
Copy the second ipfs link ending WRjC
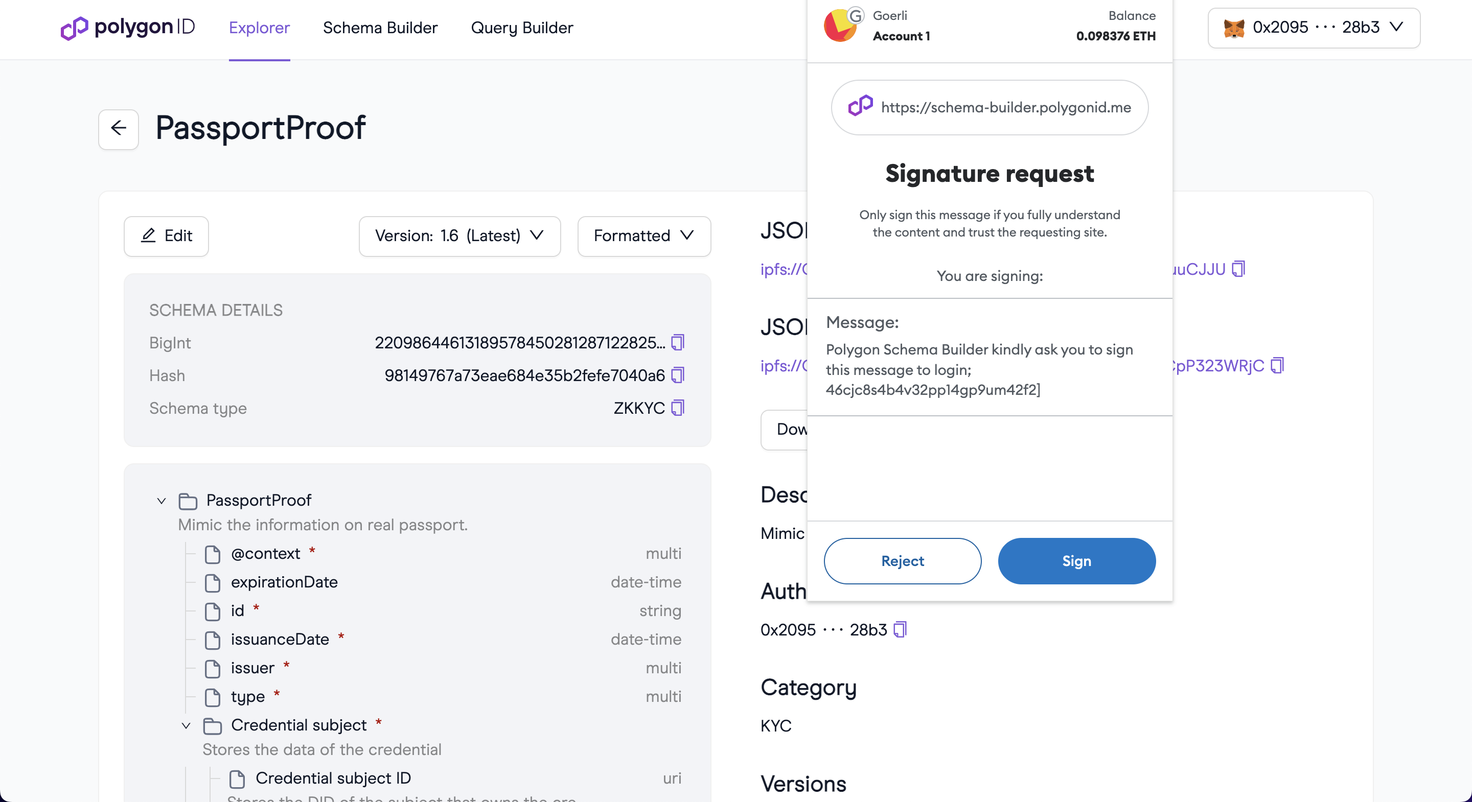coord(1277,365)
